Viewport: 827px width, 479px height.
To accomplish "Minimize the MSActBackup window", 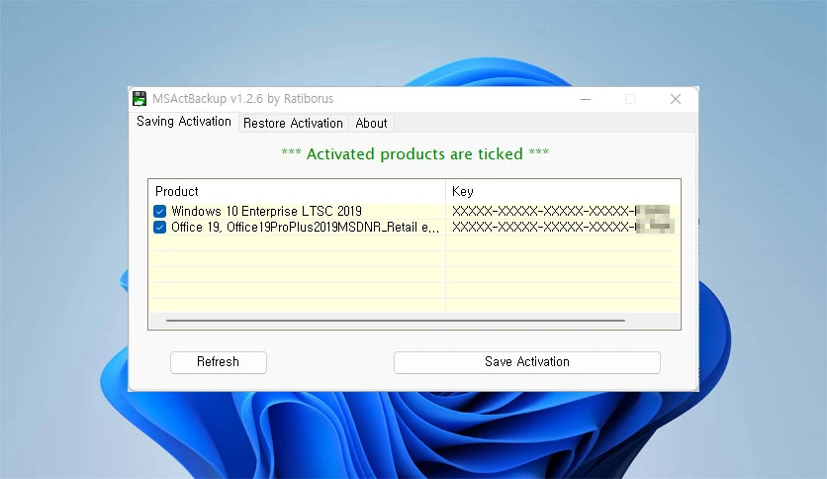I will [x=586, y=99].
